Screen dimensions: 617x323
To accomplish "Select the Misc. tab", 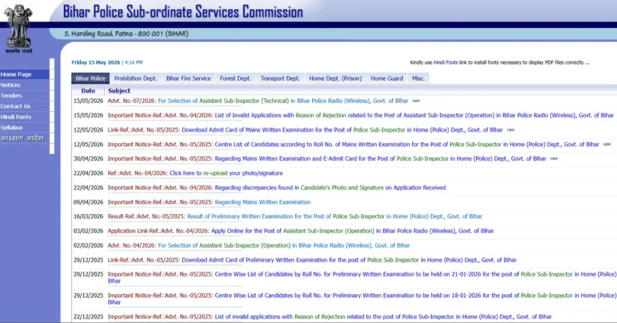I will pos(418,78).
